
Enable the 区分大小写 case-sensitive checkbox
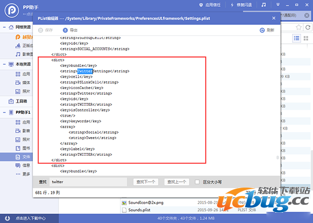[197, 182]
